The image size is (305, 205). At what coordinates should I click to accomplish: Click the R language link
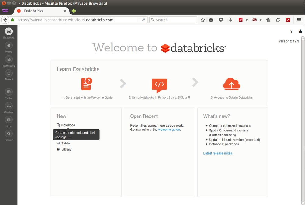[189, 98]
